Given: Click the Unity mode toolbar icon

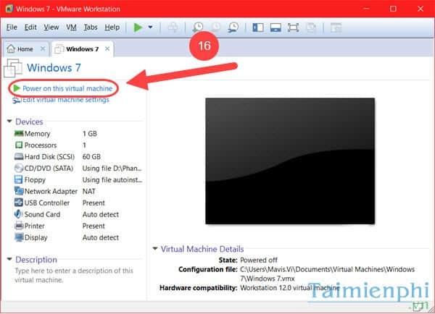Looking at the screenshot, I should 311,27.
